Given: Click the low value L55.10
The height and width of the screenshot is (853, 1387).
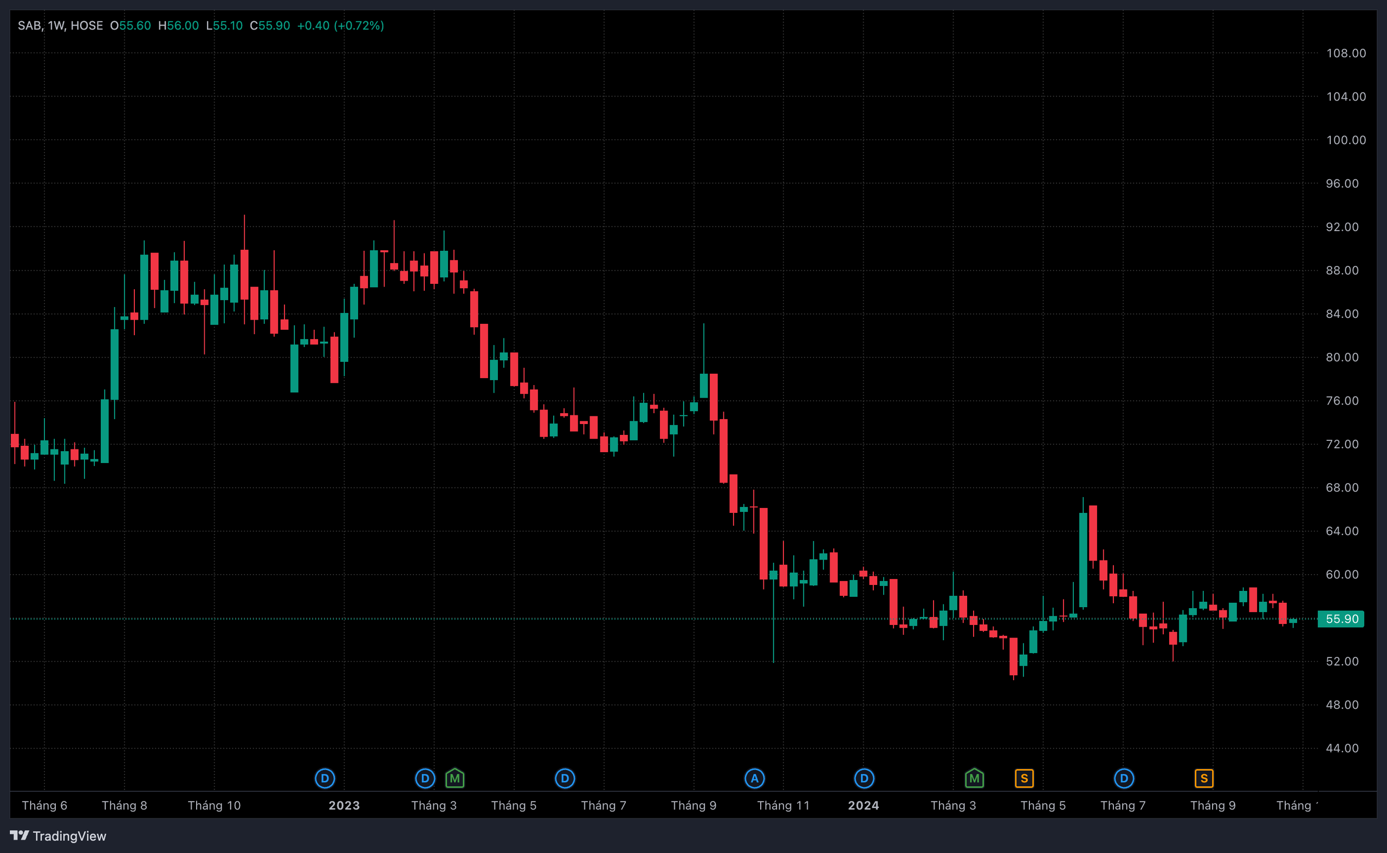Looking at the screenshot, I should pyautogui.click(x=224, y=25).
